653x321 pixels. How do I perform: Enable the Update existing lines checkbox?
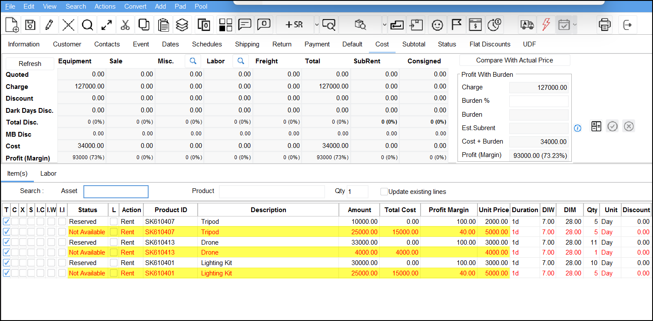pyautogui.click(x=384, y=192)
